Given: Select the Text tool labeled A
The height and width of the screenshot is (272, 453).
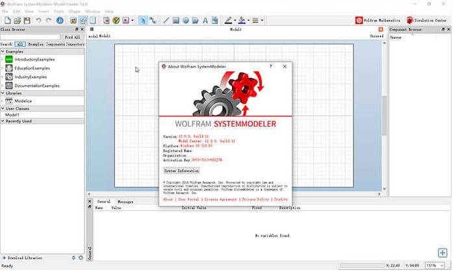Looking at the screenshot, I should click(205, 20).
